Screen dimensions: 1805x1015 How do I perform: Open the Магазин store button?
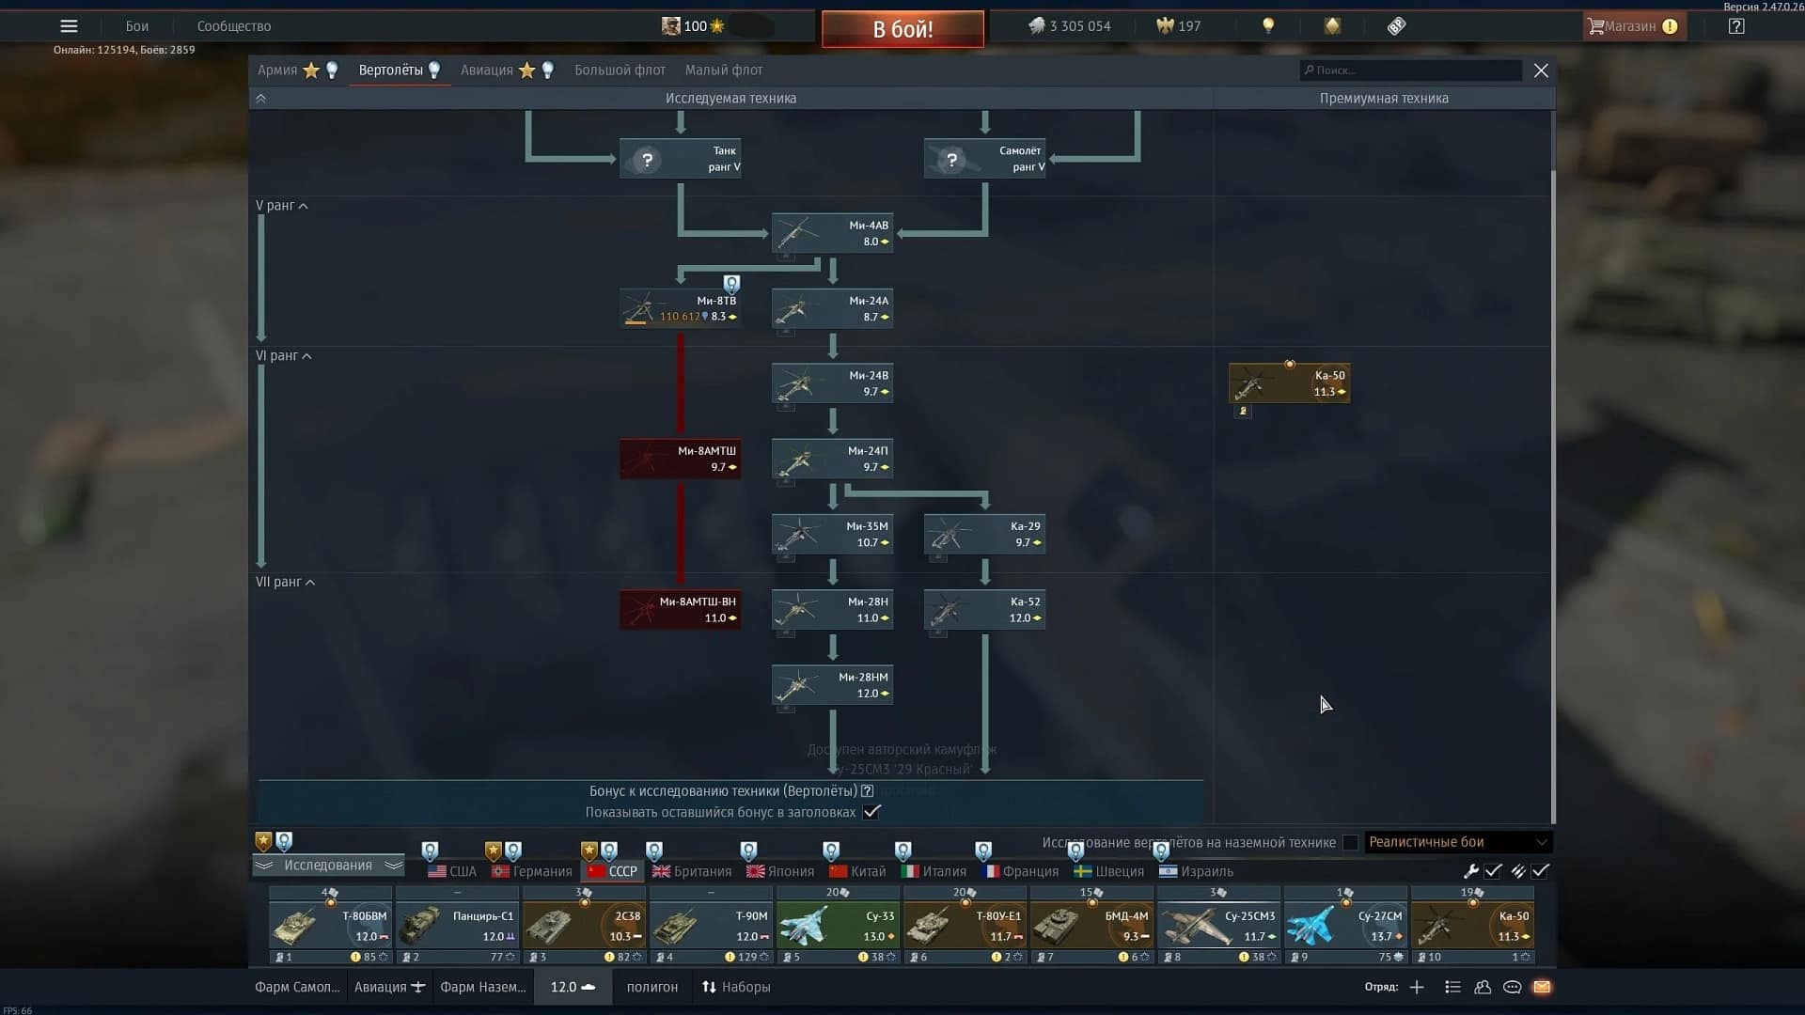coord(1634,26)
